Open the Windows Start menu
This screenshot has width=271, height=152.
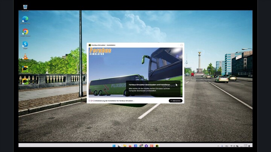point(114,146)
